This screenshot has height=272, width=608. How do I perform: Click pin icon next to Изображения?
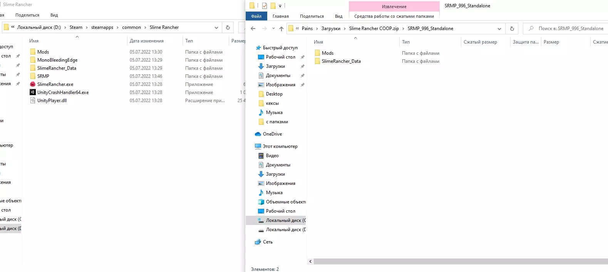tap(302, 85)
